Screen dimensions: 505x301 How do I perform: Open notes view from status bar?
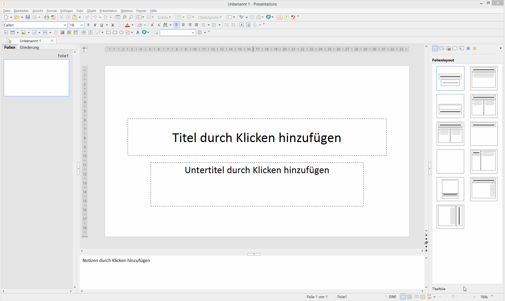pyautogui.click(x=423, y=297)
